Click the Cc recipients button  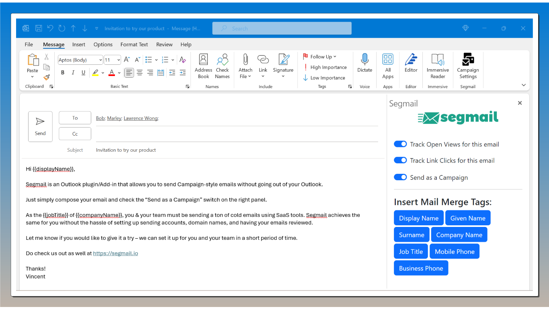75,134
